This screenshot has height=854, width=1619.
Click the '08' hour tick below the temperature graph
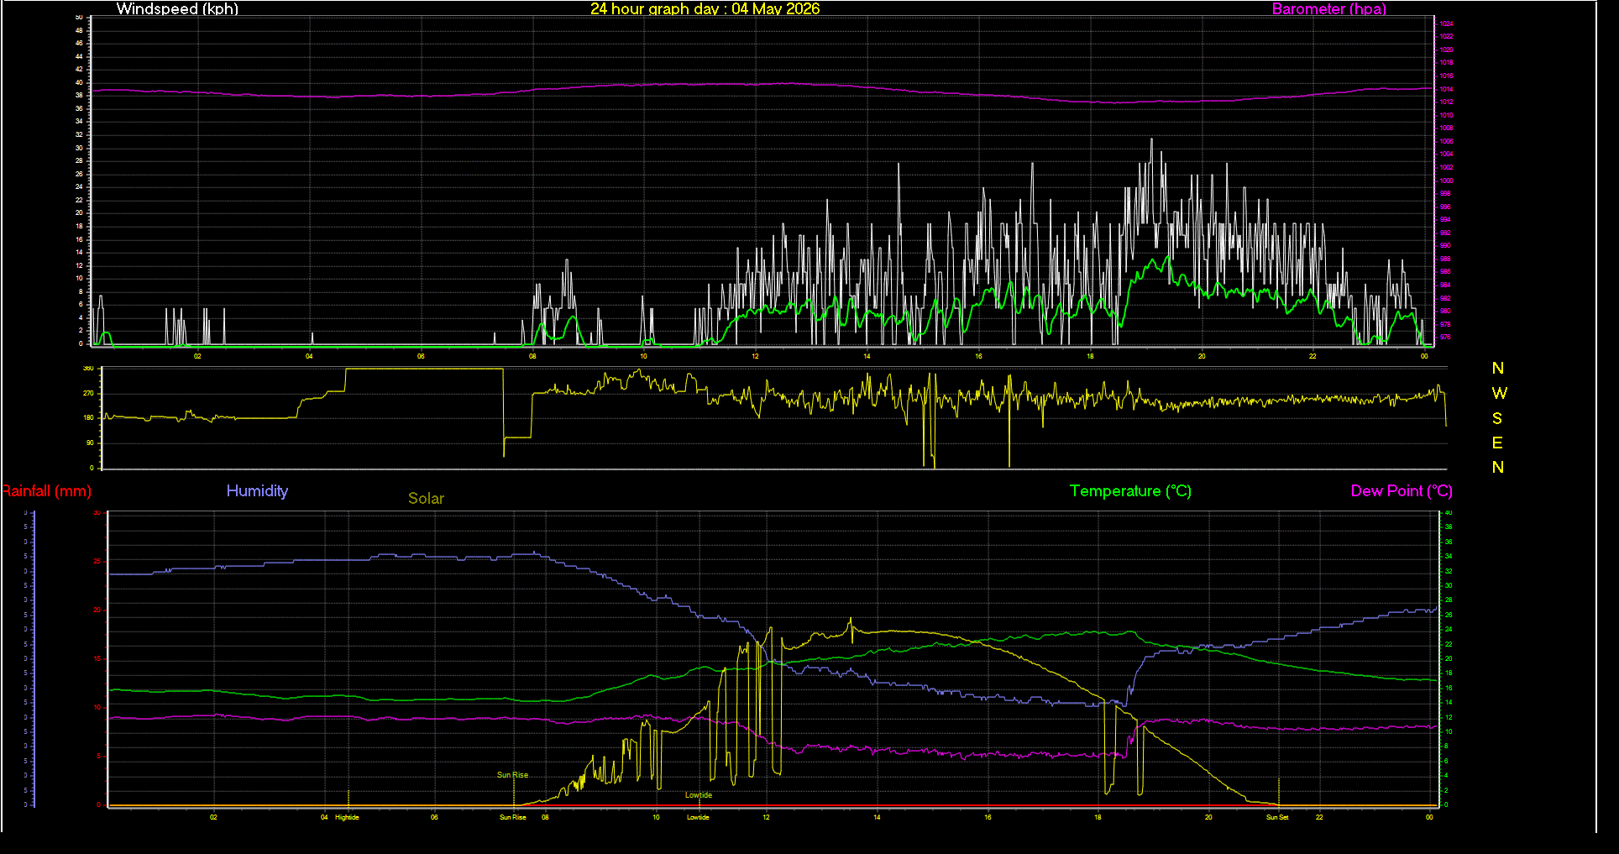click(545, 817)
